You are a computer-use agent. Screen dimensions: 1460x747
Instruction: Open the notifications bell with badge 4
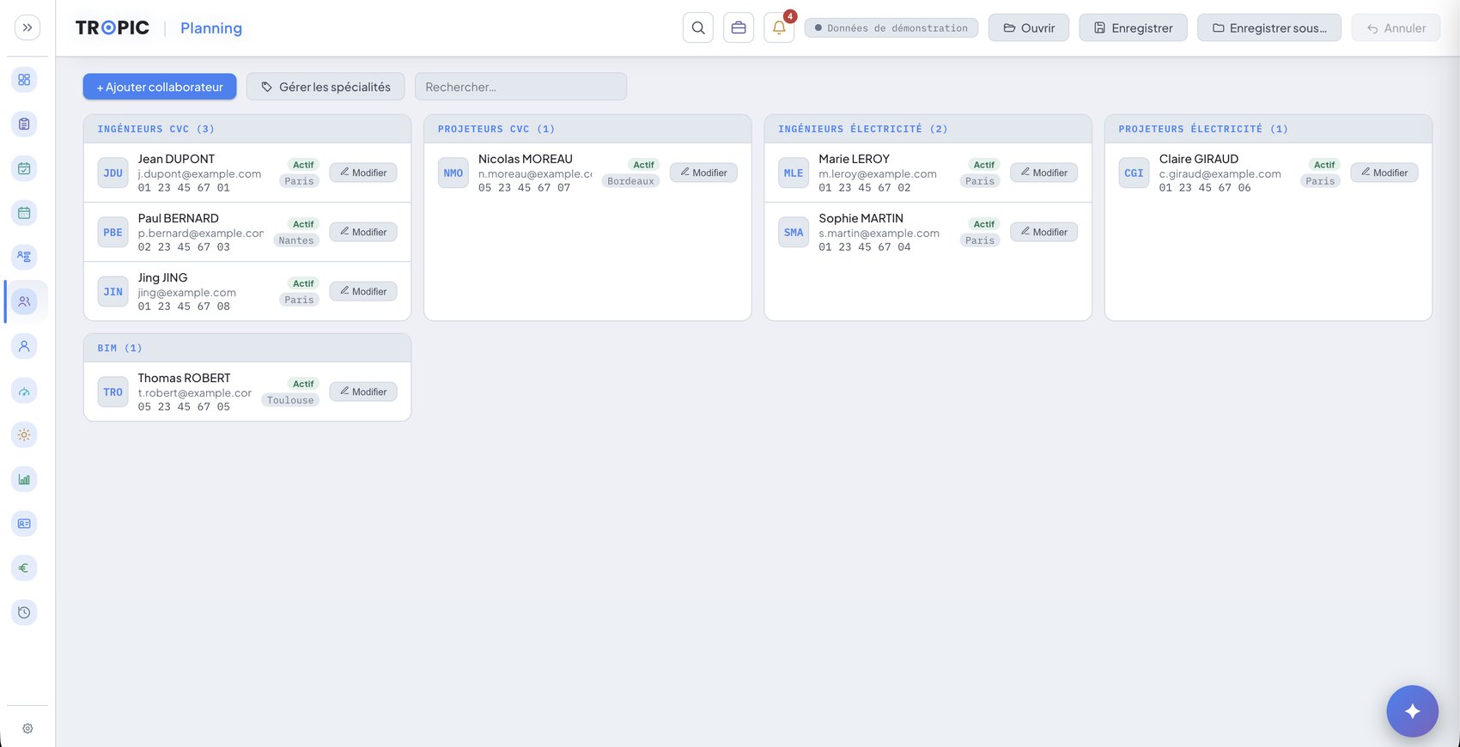pos(779,27)
